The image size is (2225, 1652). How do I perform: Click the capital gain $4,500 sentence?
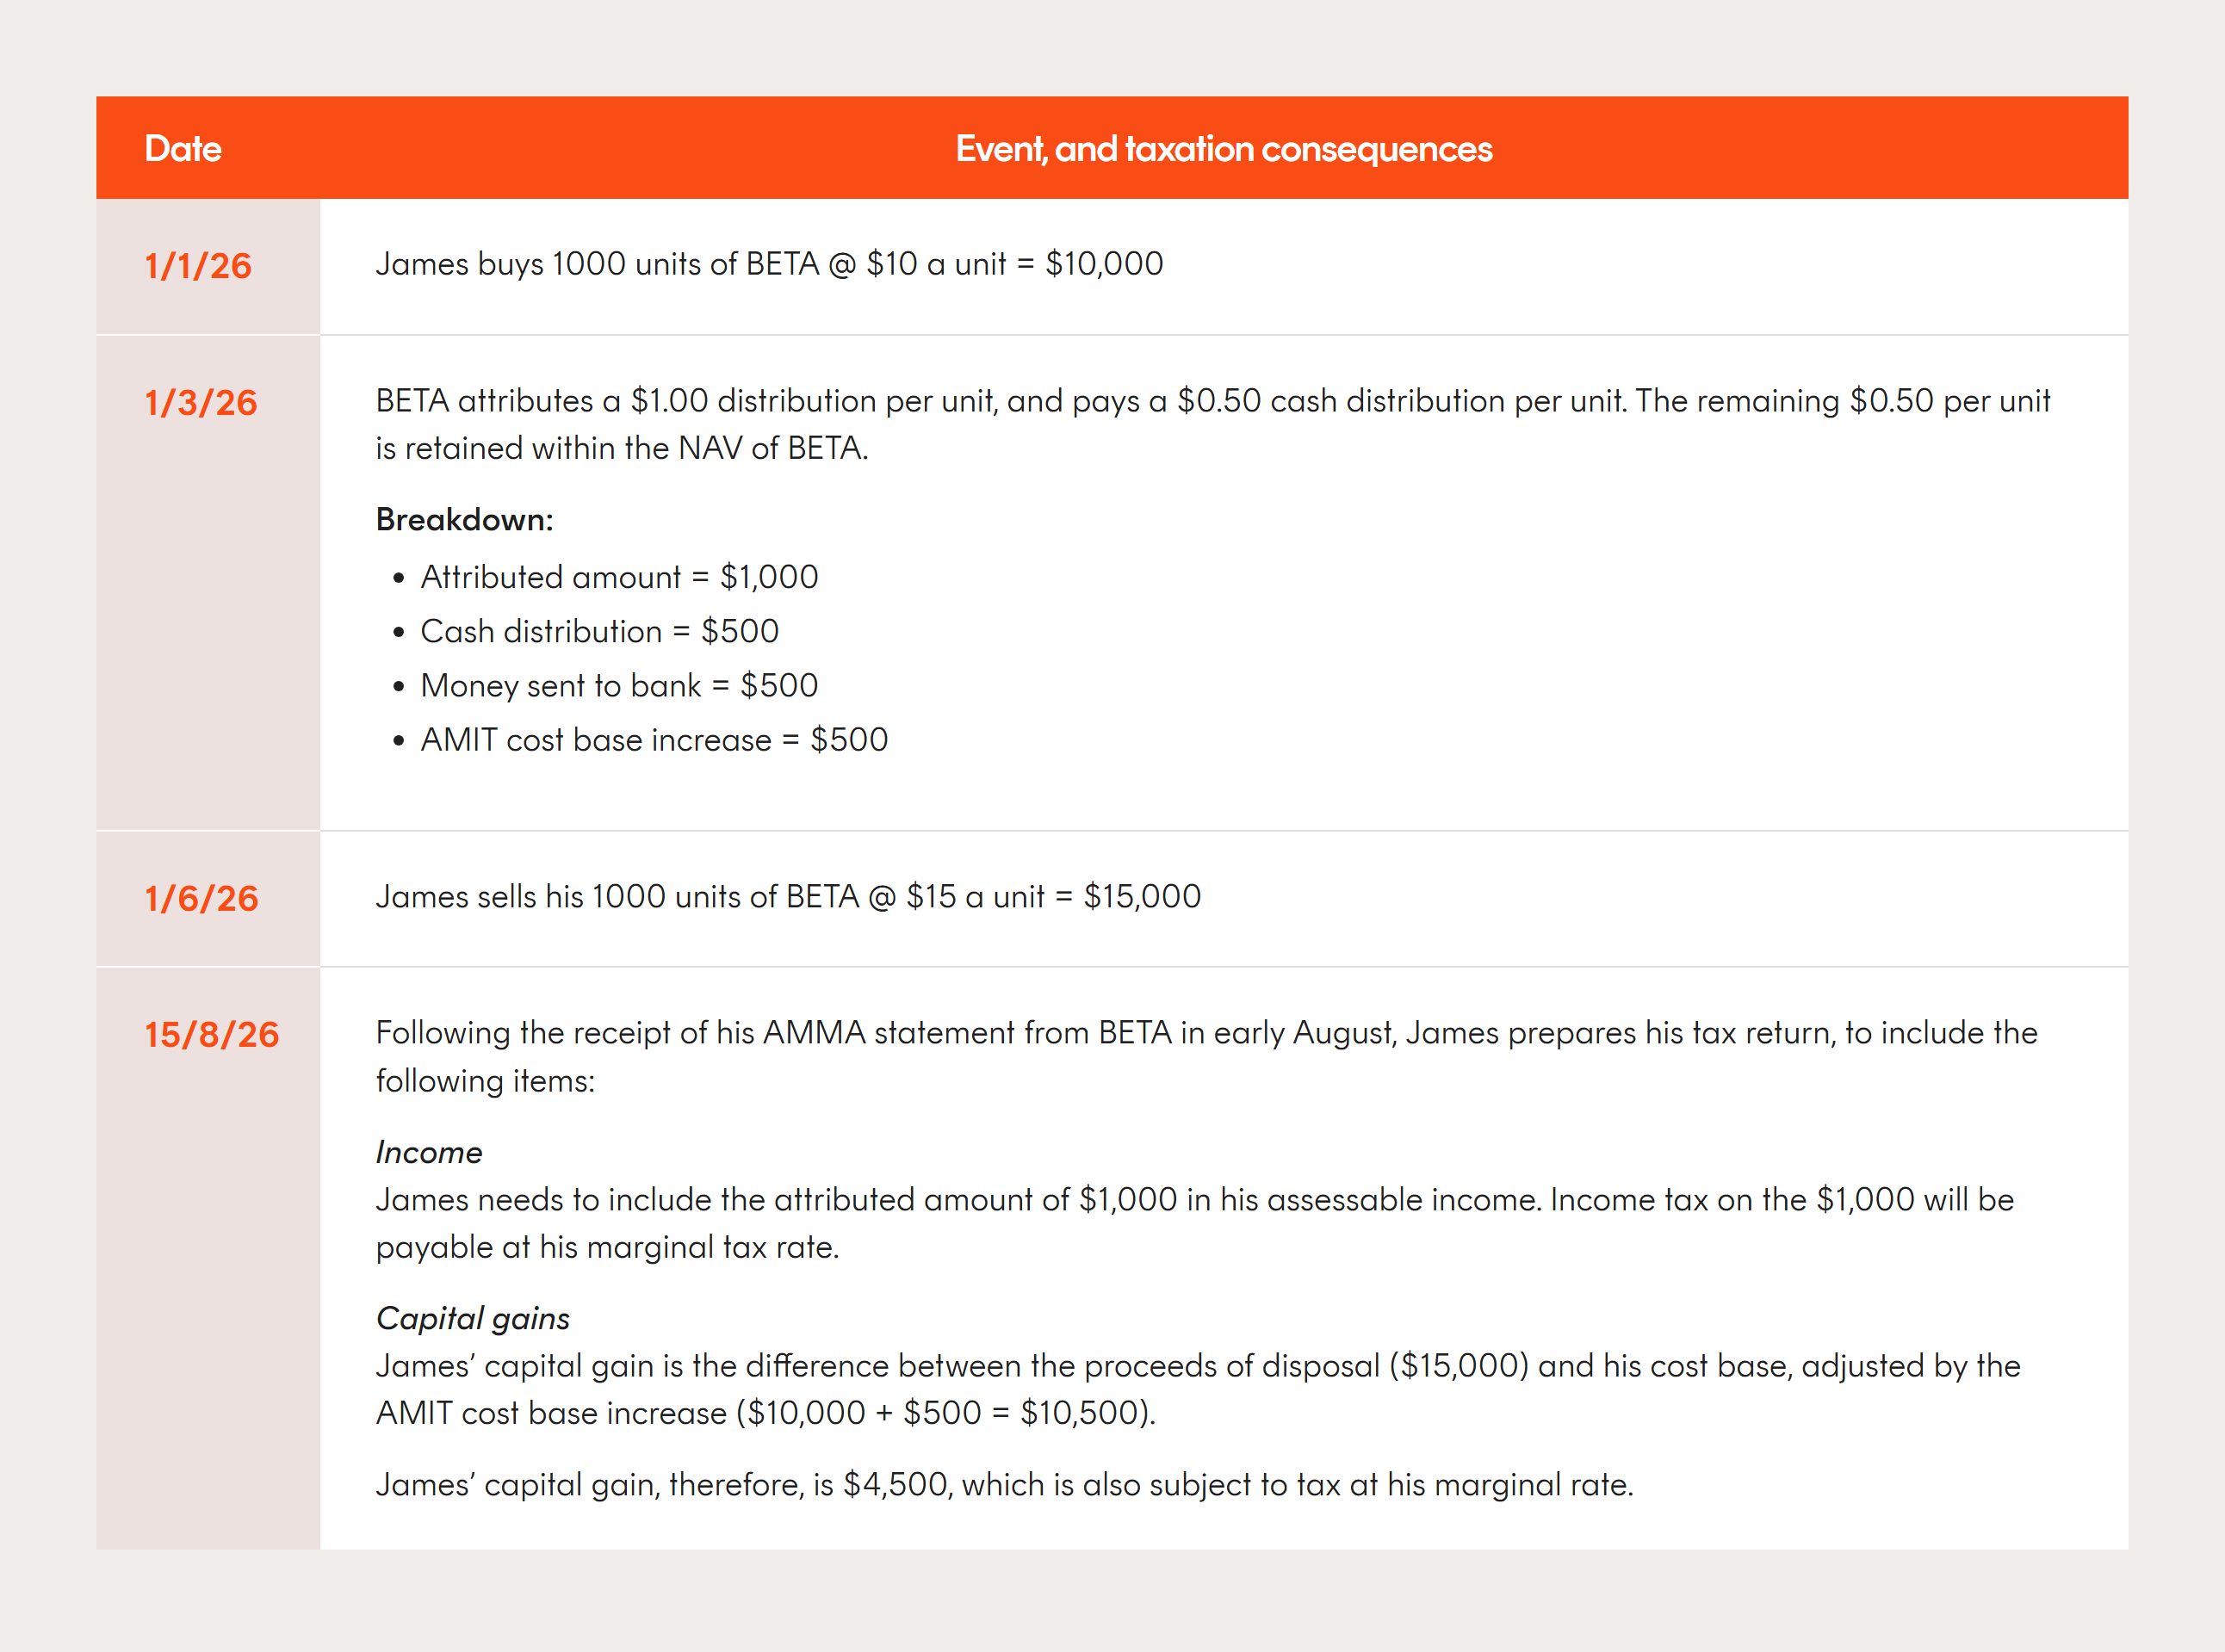1004,1485
